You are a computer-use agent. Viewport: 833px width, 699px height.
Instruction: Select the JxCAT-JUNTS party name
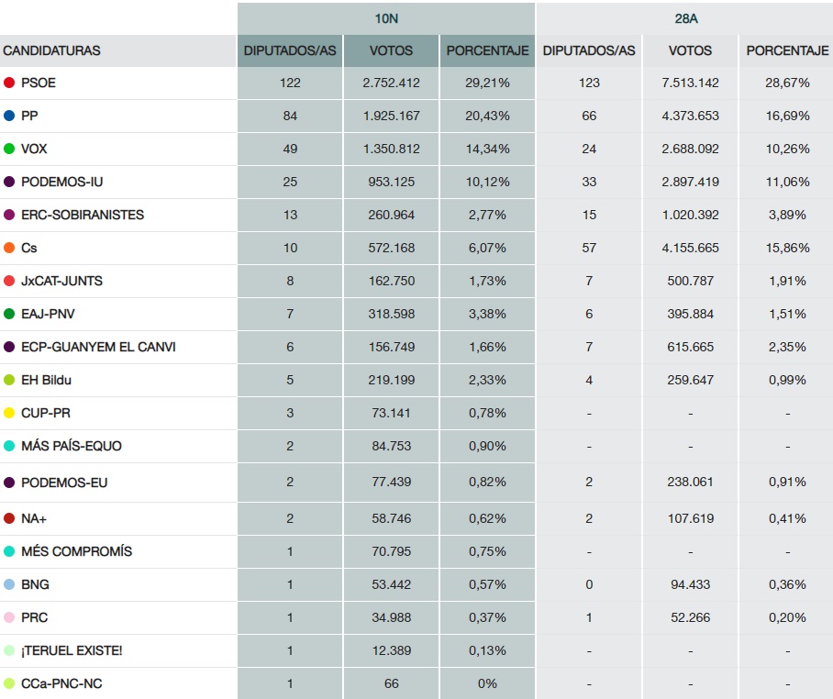[x=61, y=281]
